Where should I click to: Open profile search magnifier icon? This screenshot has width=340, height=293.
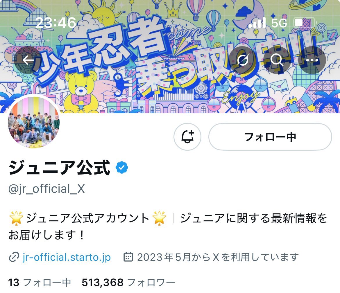click(x=277, y=60)
